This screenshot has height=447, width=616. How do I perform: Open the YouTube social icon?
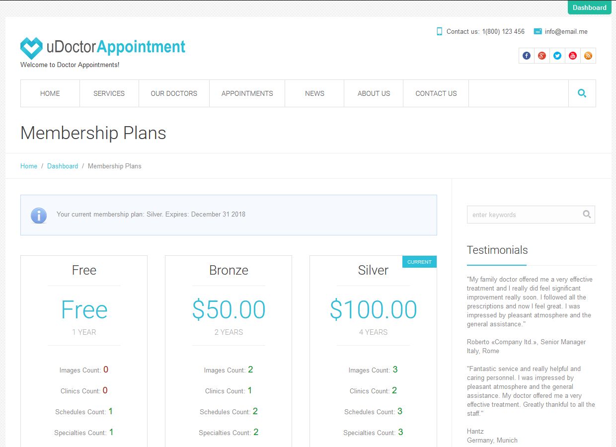573,56
